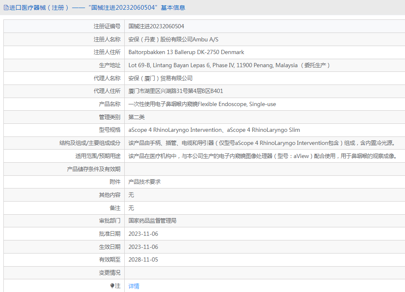
Task: Select the 注册人住所 label
Action: [x=107, y=52]
